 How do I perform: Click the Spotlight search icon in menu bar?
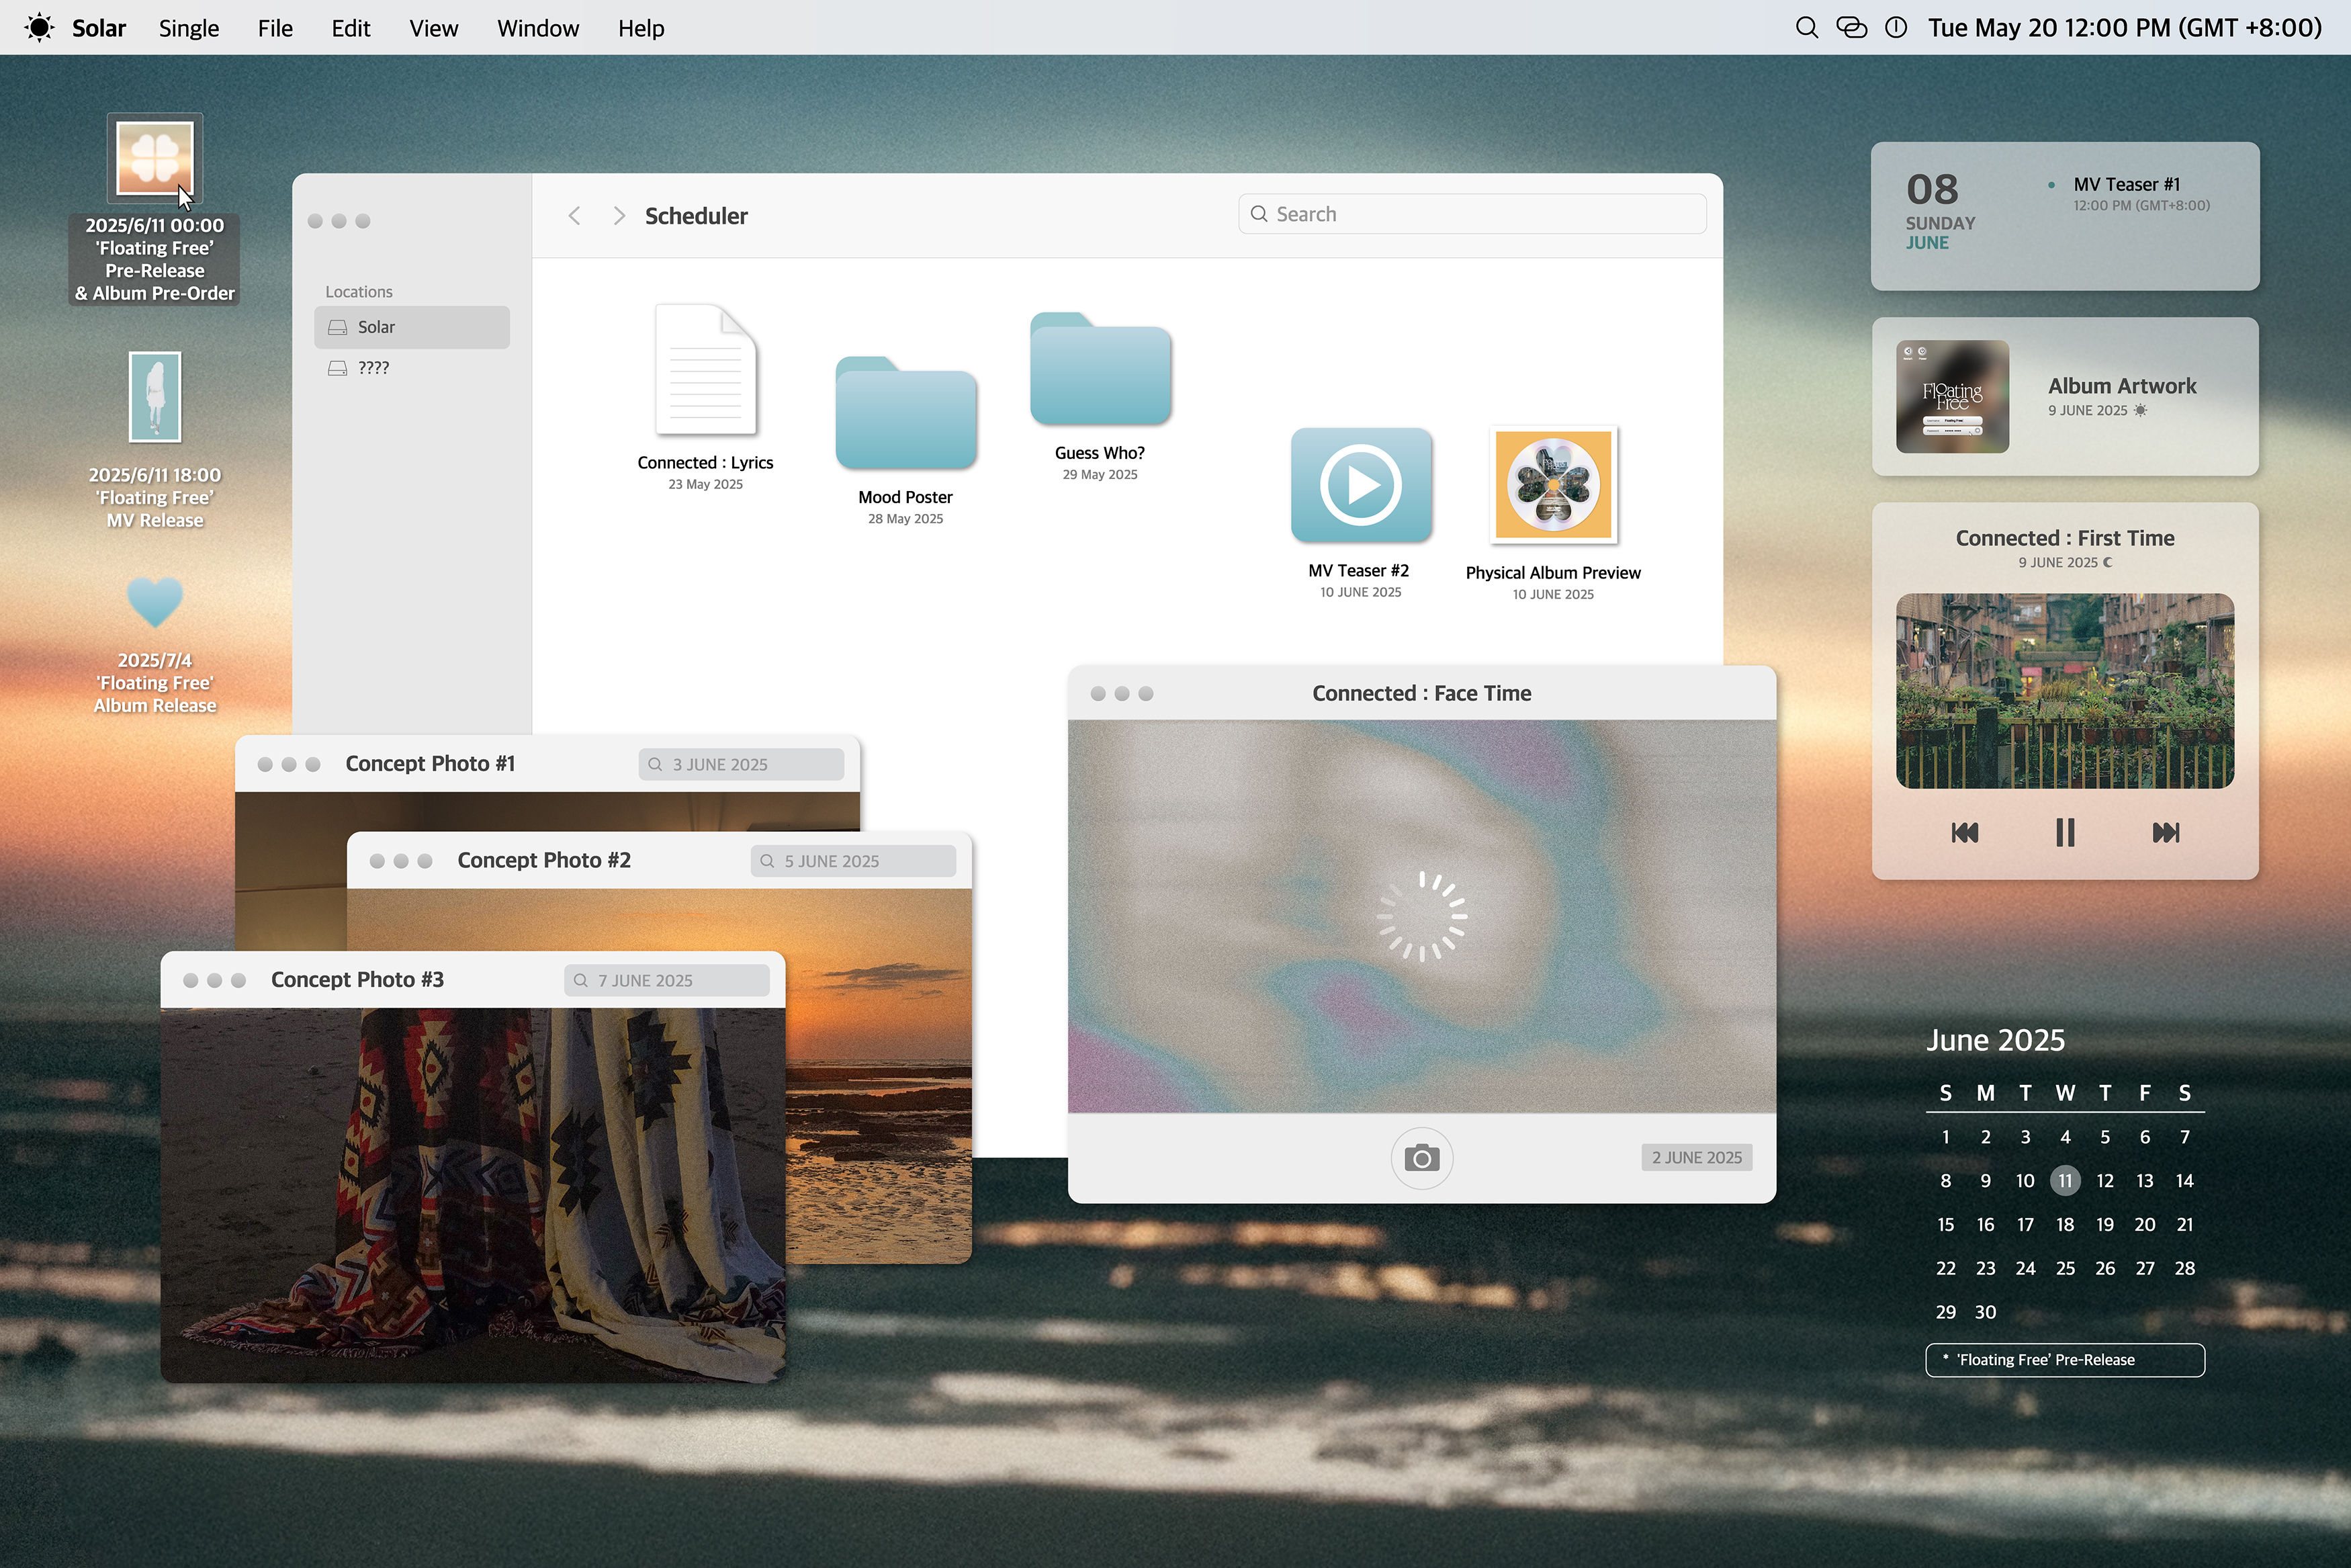click(1806, 28)
